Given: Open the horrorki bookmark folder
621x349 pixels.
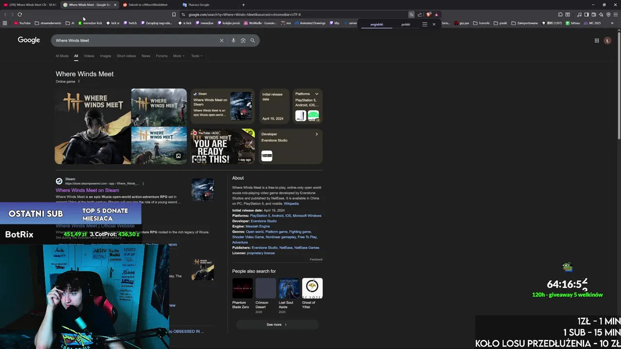Looking at the screenshot, I should click(481, 23).
